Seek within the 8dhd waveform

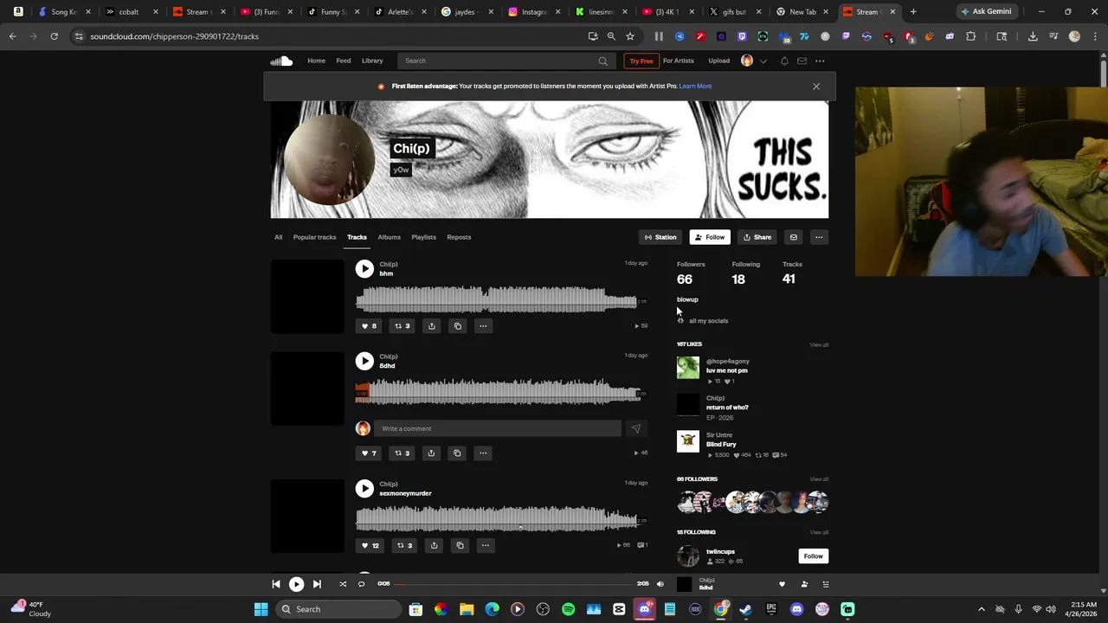point(498,393)
